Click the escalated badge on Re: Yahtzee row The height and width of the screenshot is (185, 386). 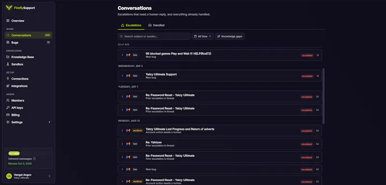point(307,144)
